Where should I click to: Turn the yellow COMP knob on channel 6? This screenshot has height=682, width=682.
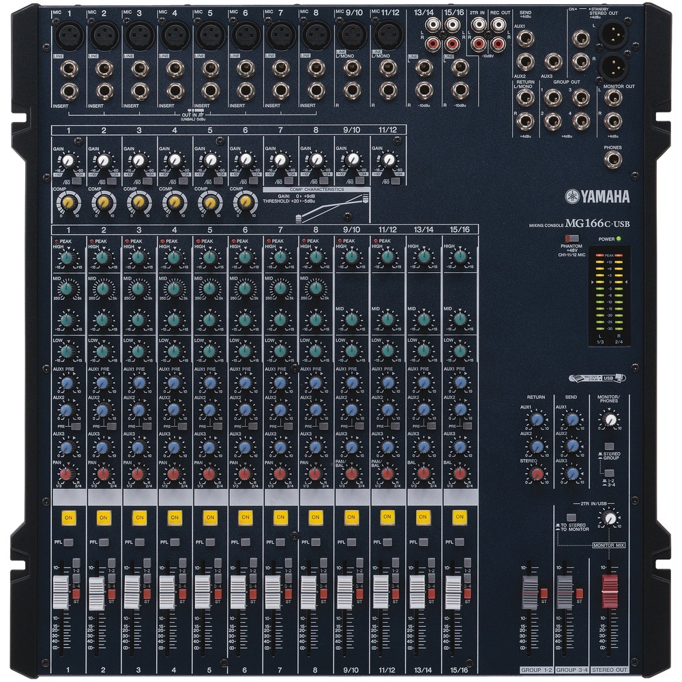[x=246, y=203]
